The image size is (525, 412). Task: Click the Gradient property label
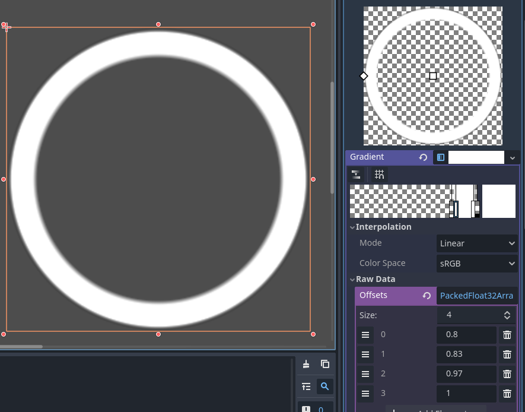tap(367, 157)
